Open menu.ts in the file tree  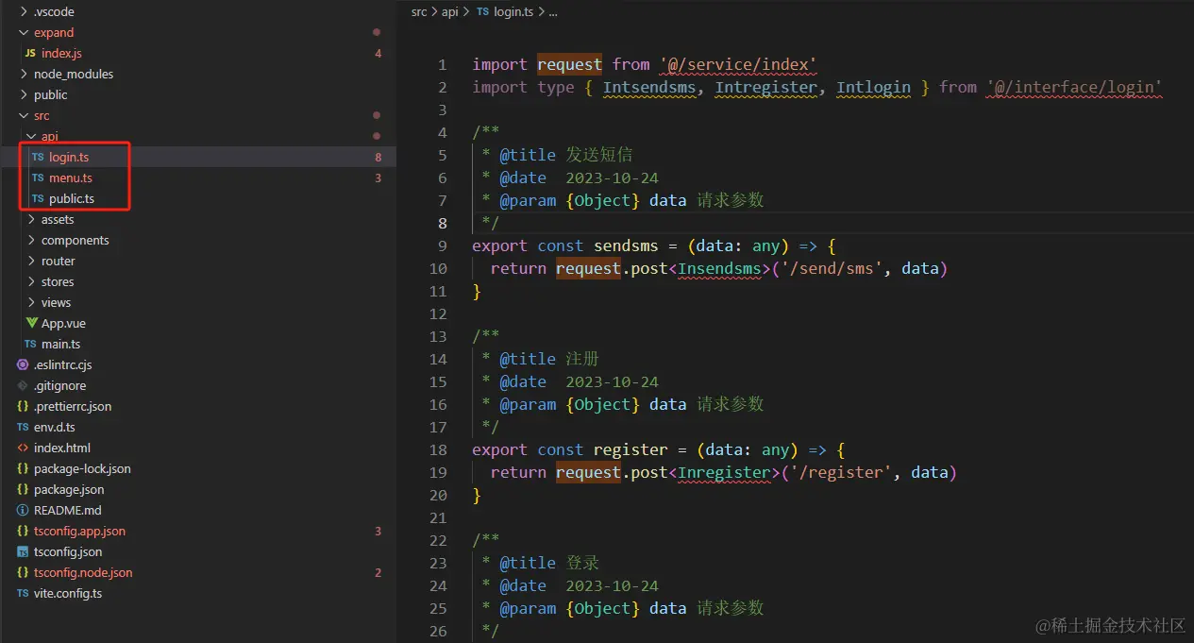(71, 178)
